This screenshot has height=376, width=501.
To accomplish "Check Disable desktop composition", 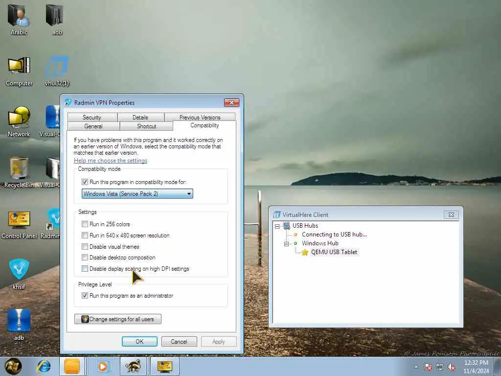I will point(85,258).
